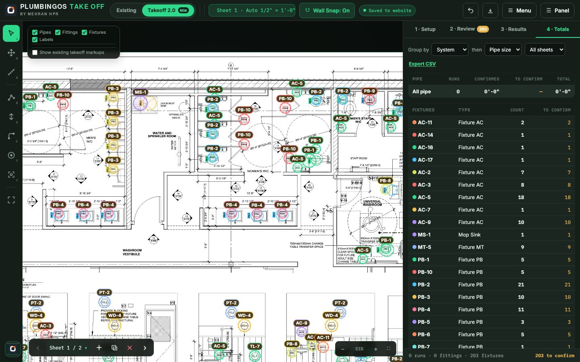Go to next sheet with right chevron
The width and height of the screenshot is (580, 362).
click(145, 348)
